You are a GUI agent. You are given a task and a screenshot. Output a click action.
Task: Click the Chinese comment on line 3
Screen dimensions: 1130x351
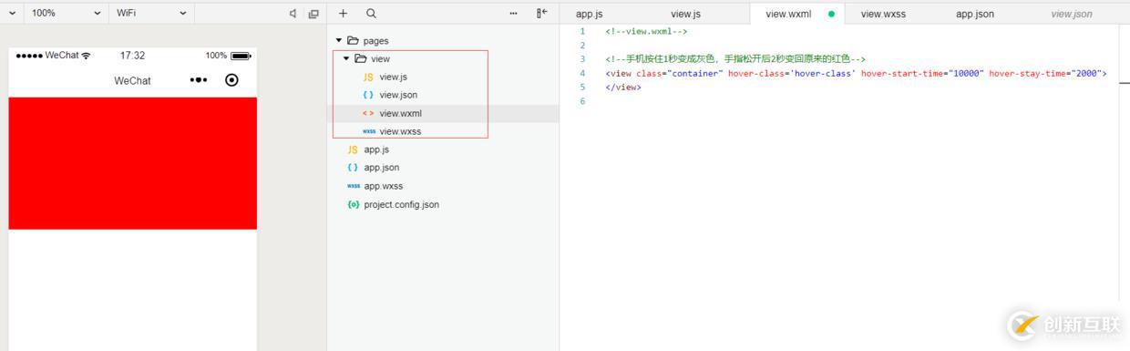point(735,59)
